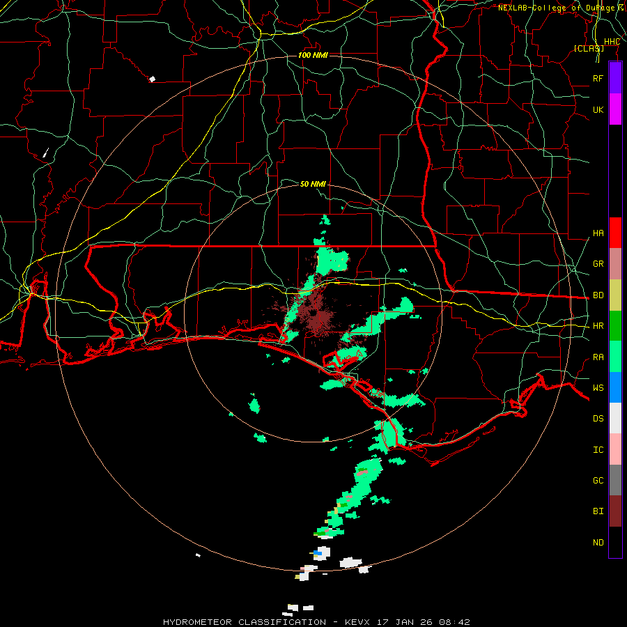Select the GC legend label
627x627 pixels.
click(x=598, y=481)
